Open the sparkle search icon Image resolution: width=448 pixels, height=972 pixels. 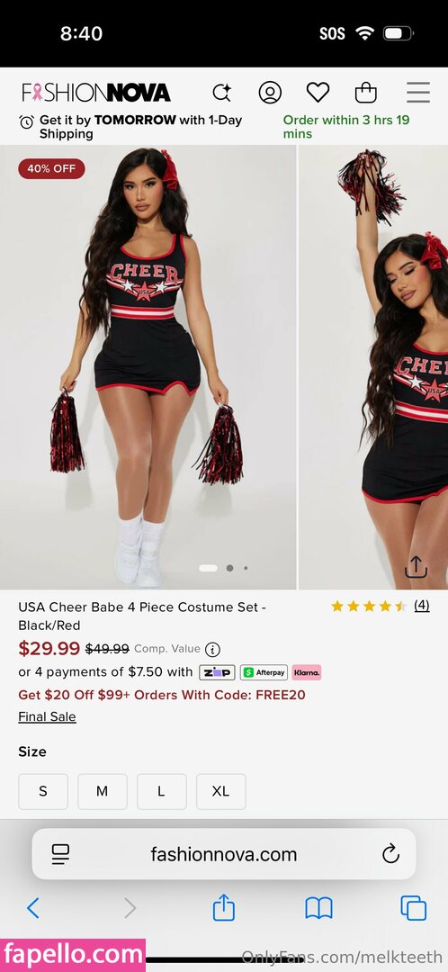[222, 93]
